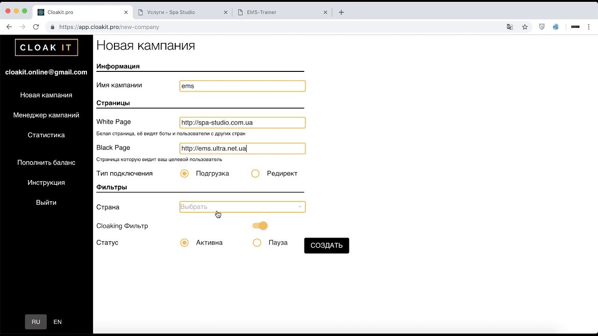Viewport: 598px width, 336px height.
Task: Close the Услуги - Spa Studio tab
Action: pyautogui.click(x=226, y=12)
